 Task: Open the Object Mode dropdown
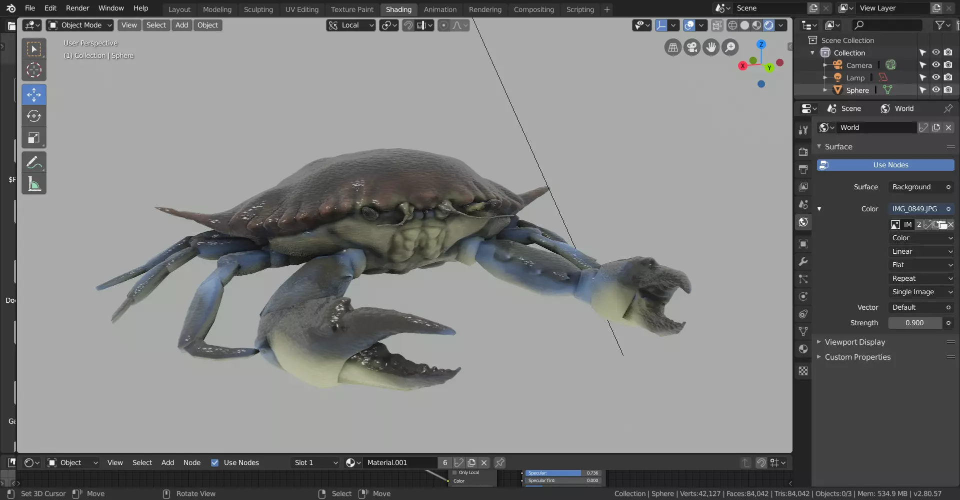(80, 25)
